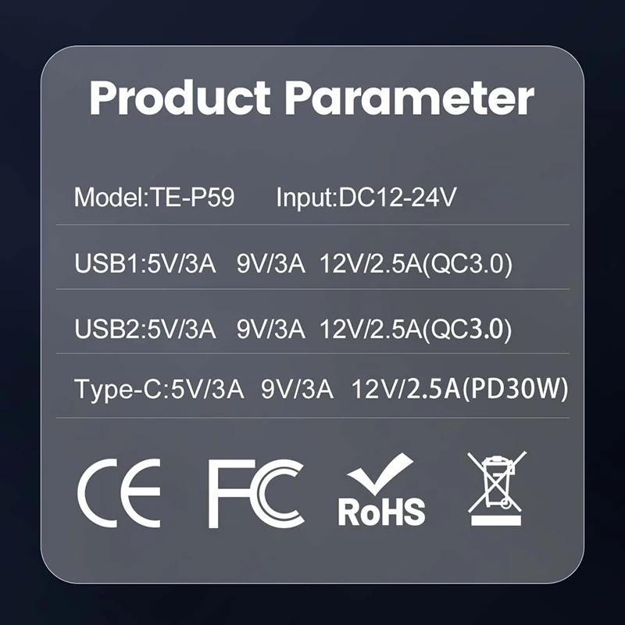Click 12V/2.5A value in the USB1 row
This screenshot has height=625, width=625.
[370, 263]
